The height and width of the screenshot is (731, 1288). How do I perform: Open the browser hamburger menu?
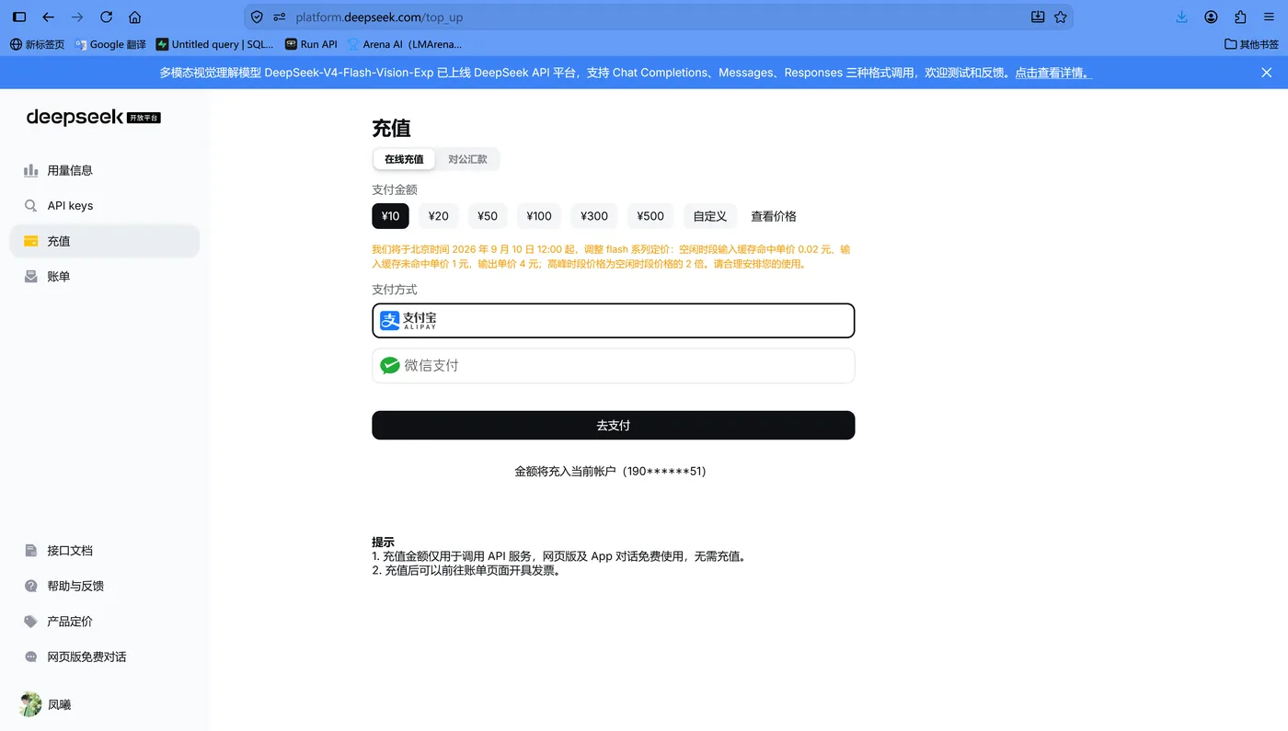coord(1269,17)
